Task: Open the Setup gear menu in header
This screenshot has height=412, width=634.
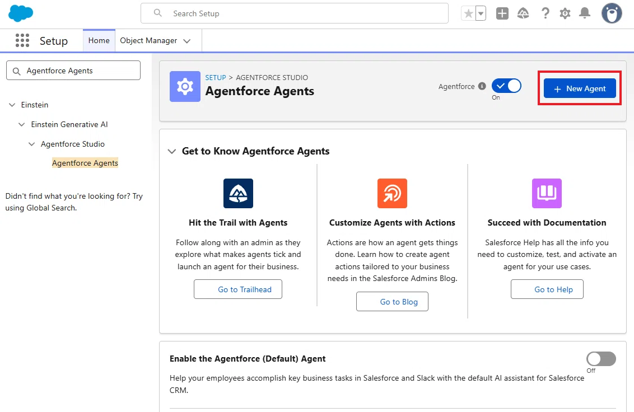Action: coord(565,14)
